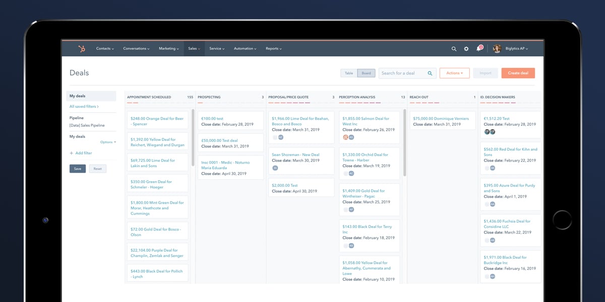605x302 pixels.
Task: Select the My deals saved filter
Action: 91,96
